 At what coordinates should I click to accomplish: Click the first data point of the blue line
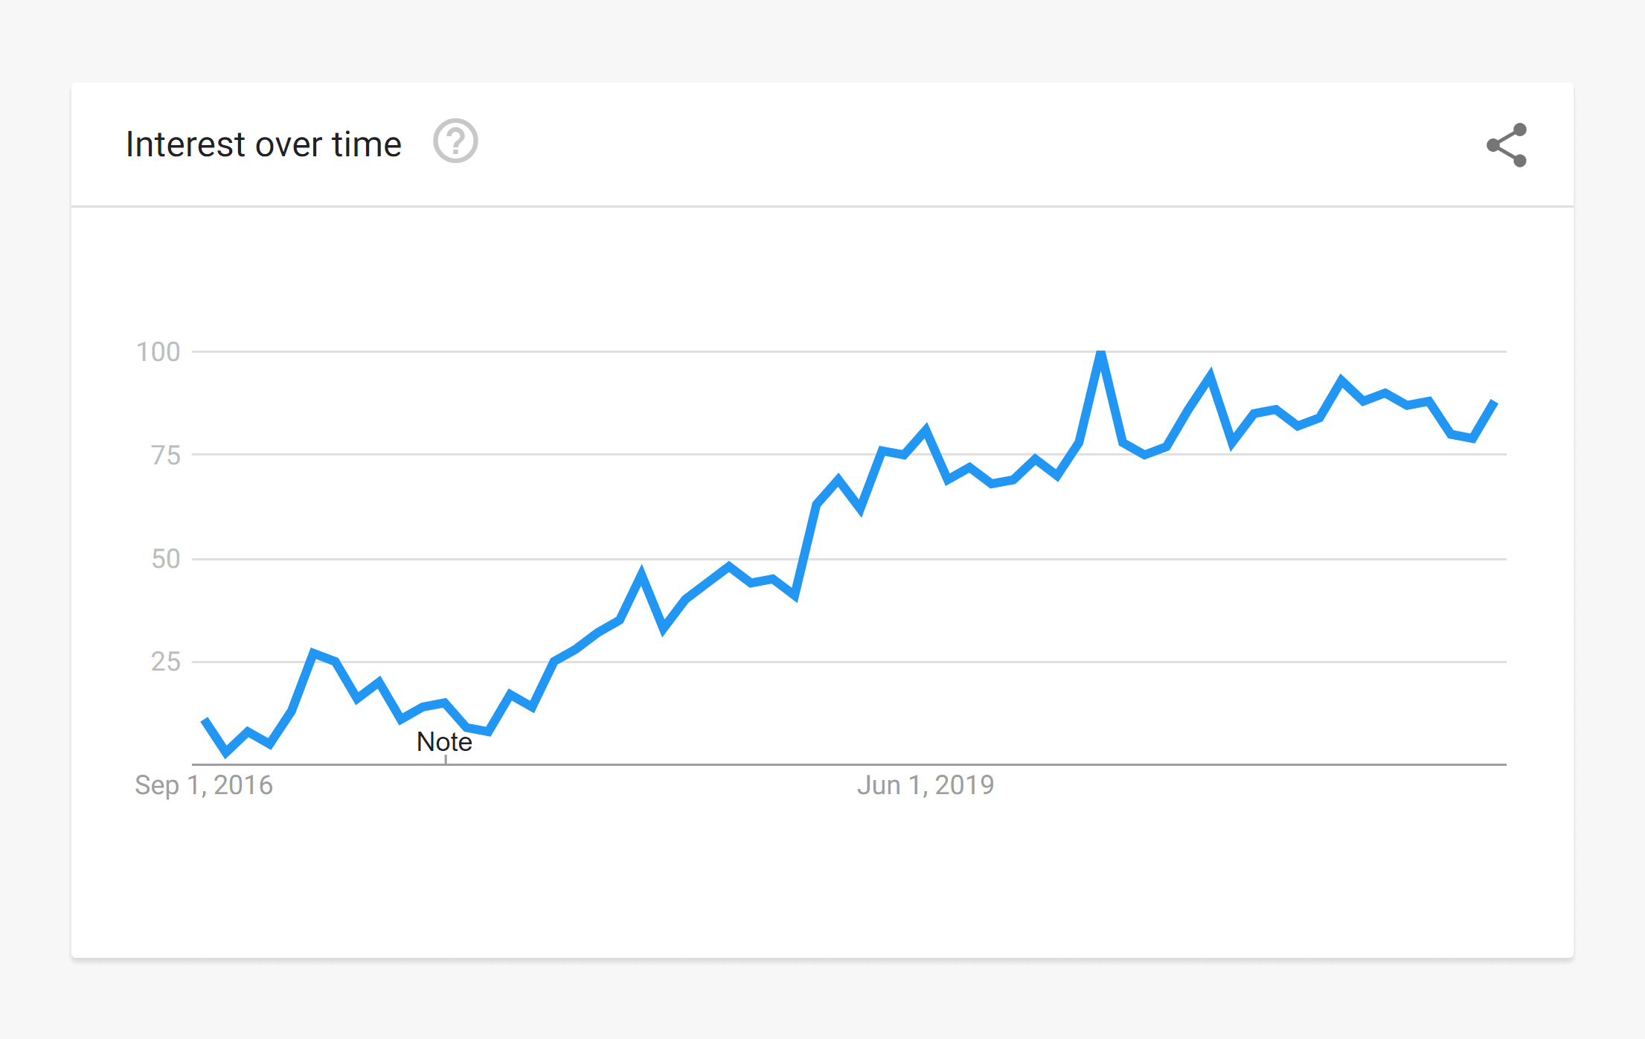205,720
